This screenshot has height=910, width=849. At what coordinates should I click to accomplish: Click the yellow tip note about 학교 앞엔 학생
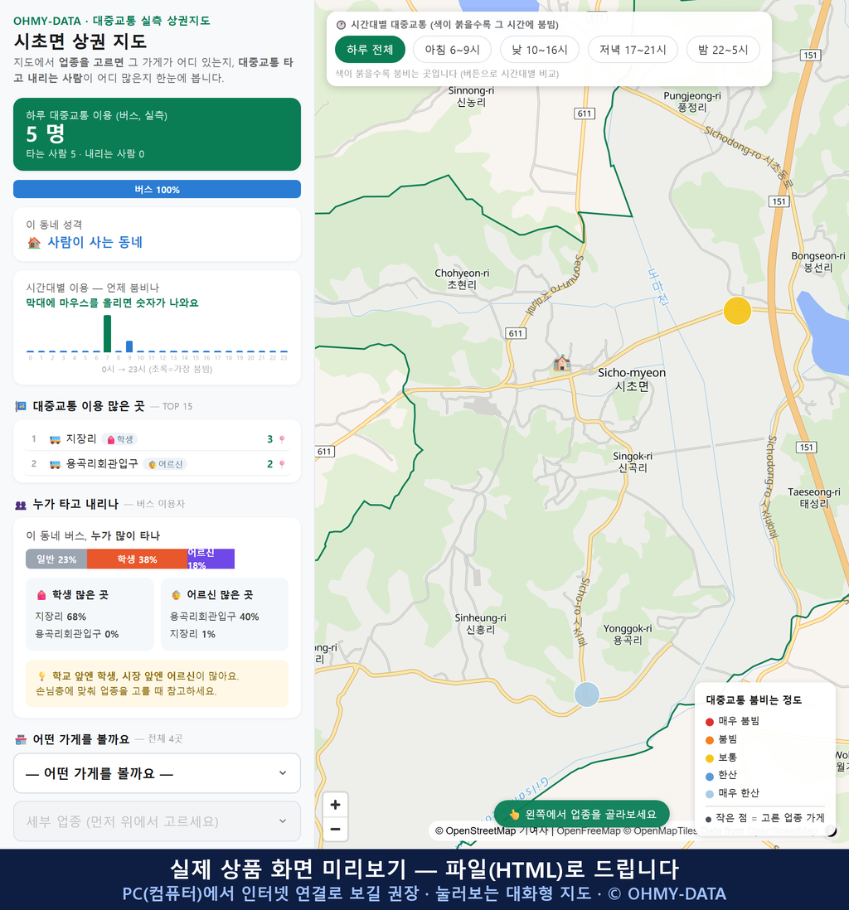click(x=157, y=684)
